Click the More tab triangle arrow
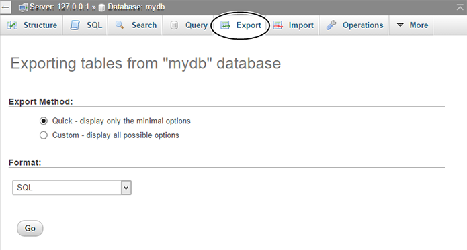The height and width of the screenshot is (250, 467). pyautogui.click(x=400, y=25)
